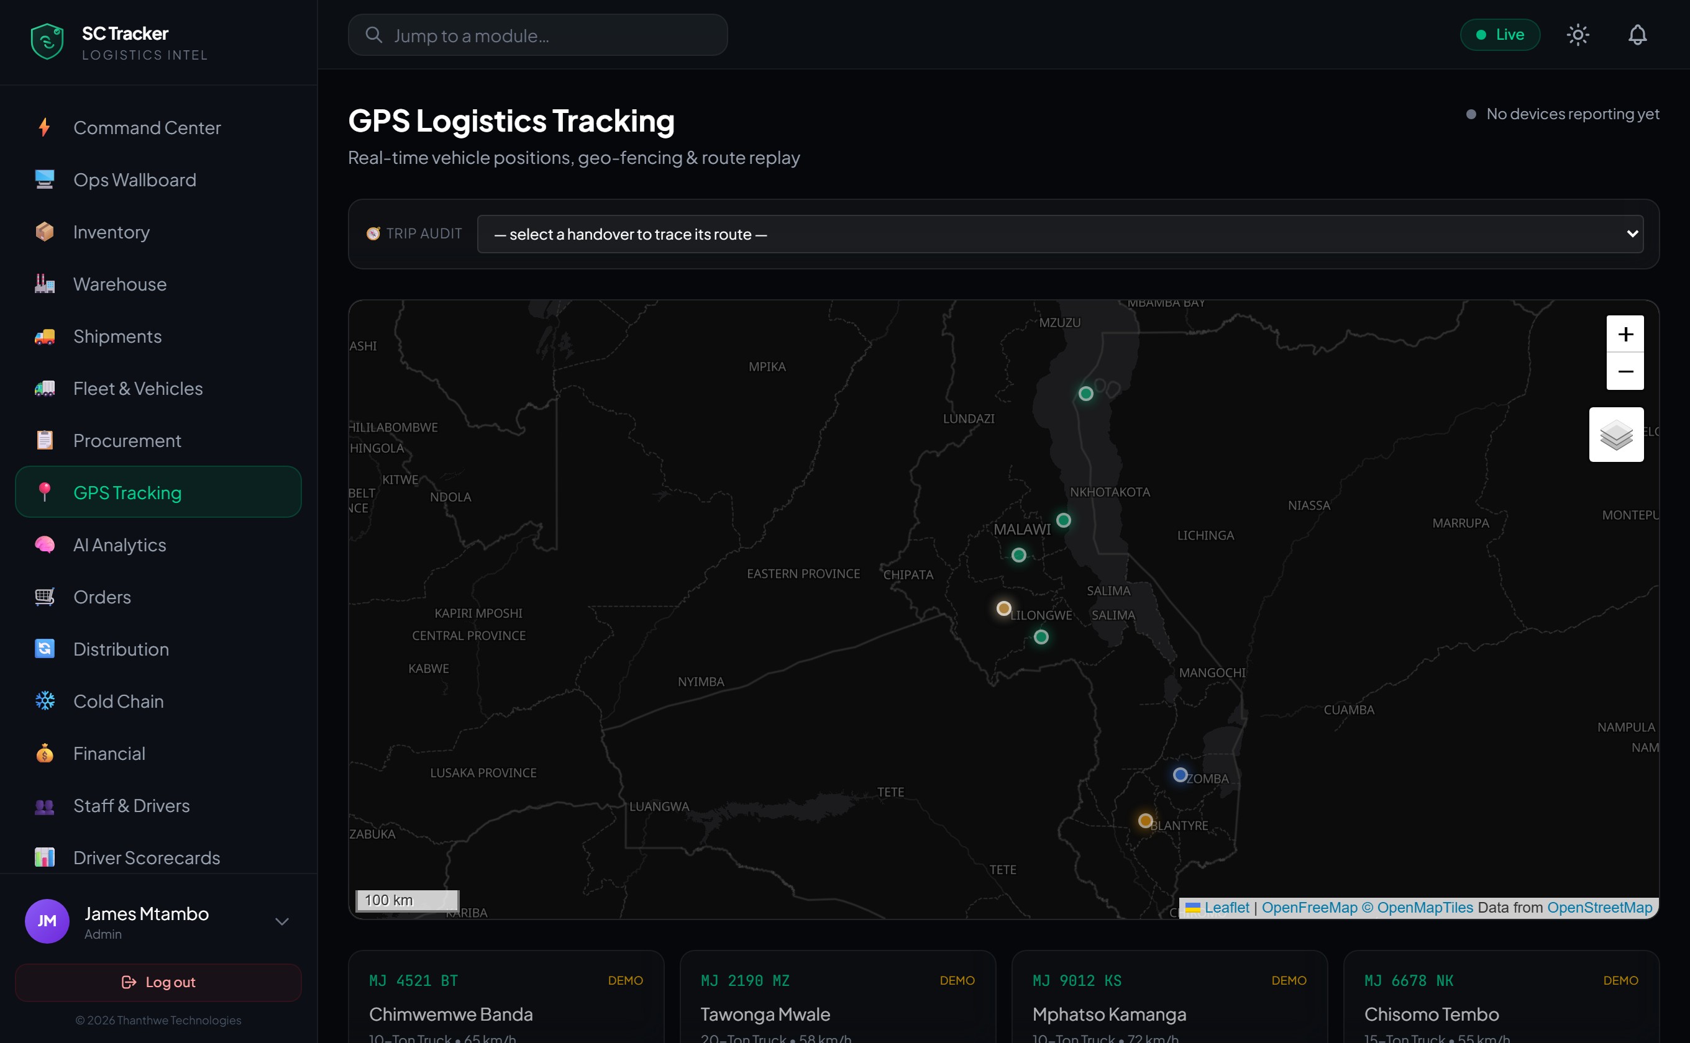Image resolution: width=1690 pixels, height=1043 pixels.
Task: Open the OpenFreeMap attribution link
Action: [x=1309, y=907]
